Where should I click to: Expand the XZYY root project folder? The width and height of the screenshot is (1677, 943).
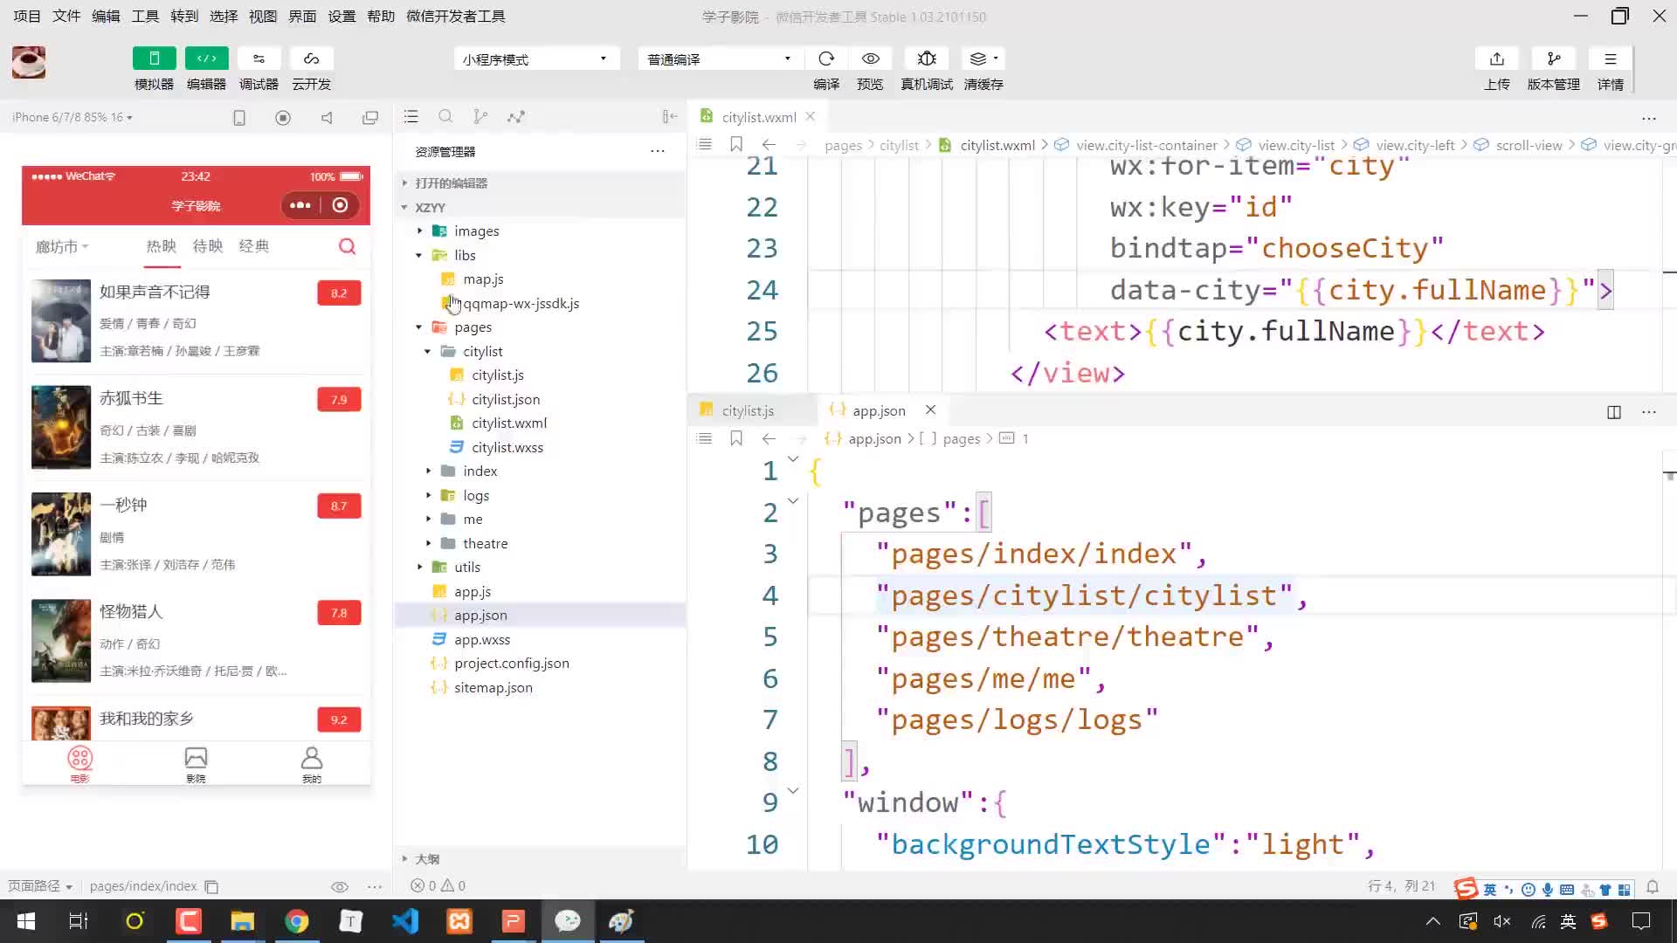click(404, 207)
